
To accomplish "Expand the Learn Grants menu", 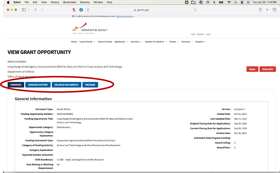I will click(x=87, y=42).
